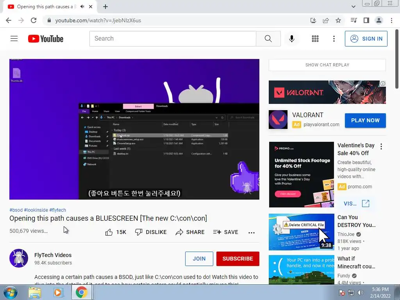Click the FlyTech Videos channel avatar
Image resolution: width=400 pixels, height=300 pixels.
click(19, 258)
